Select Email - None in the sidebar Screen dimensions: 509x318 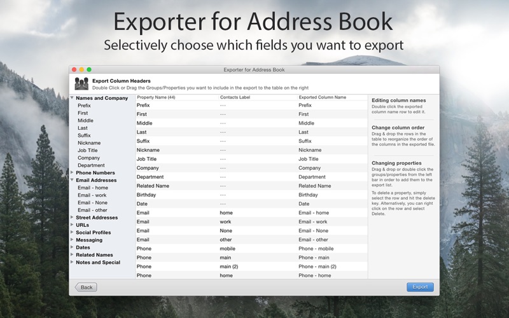click(92, 202)
